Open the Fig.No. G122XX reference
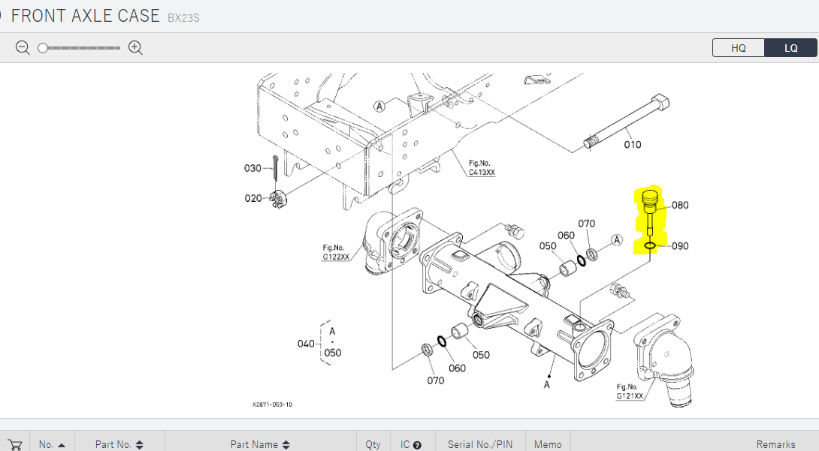 [336, 252]
